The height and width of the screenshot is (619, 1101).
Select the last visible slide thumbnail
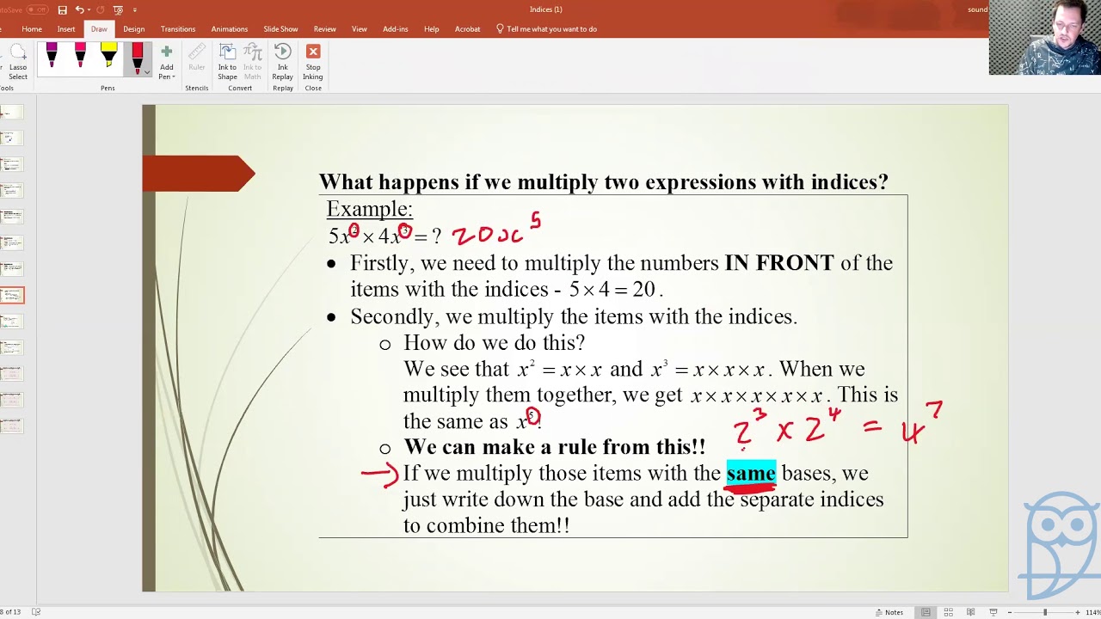[11, 426]
